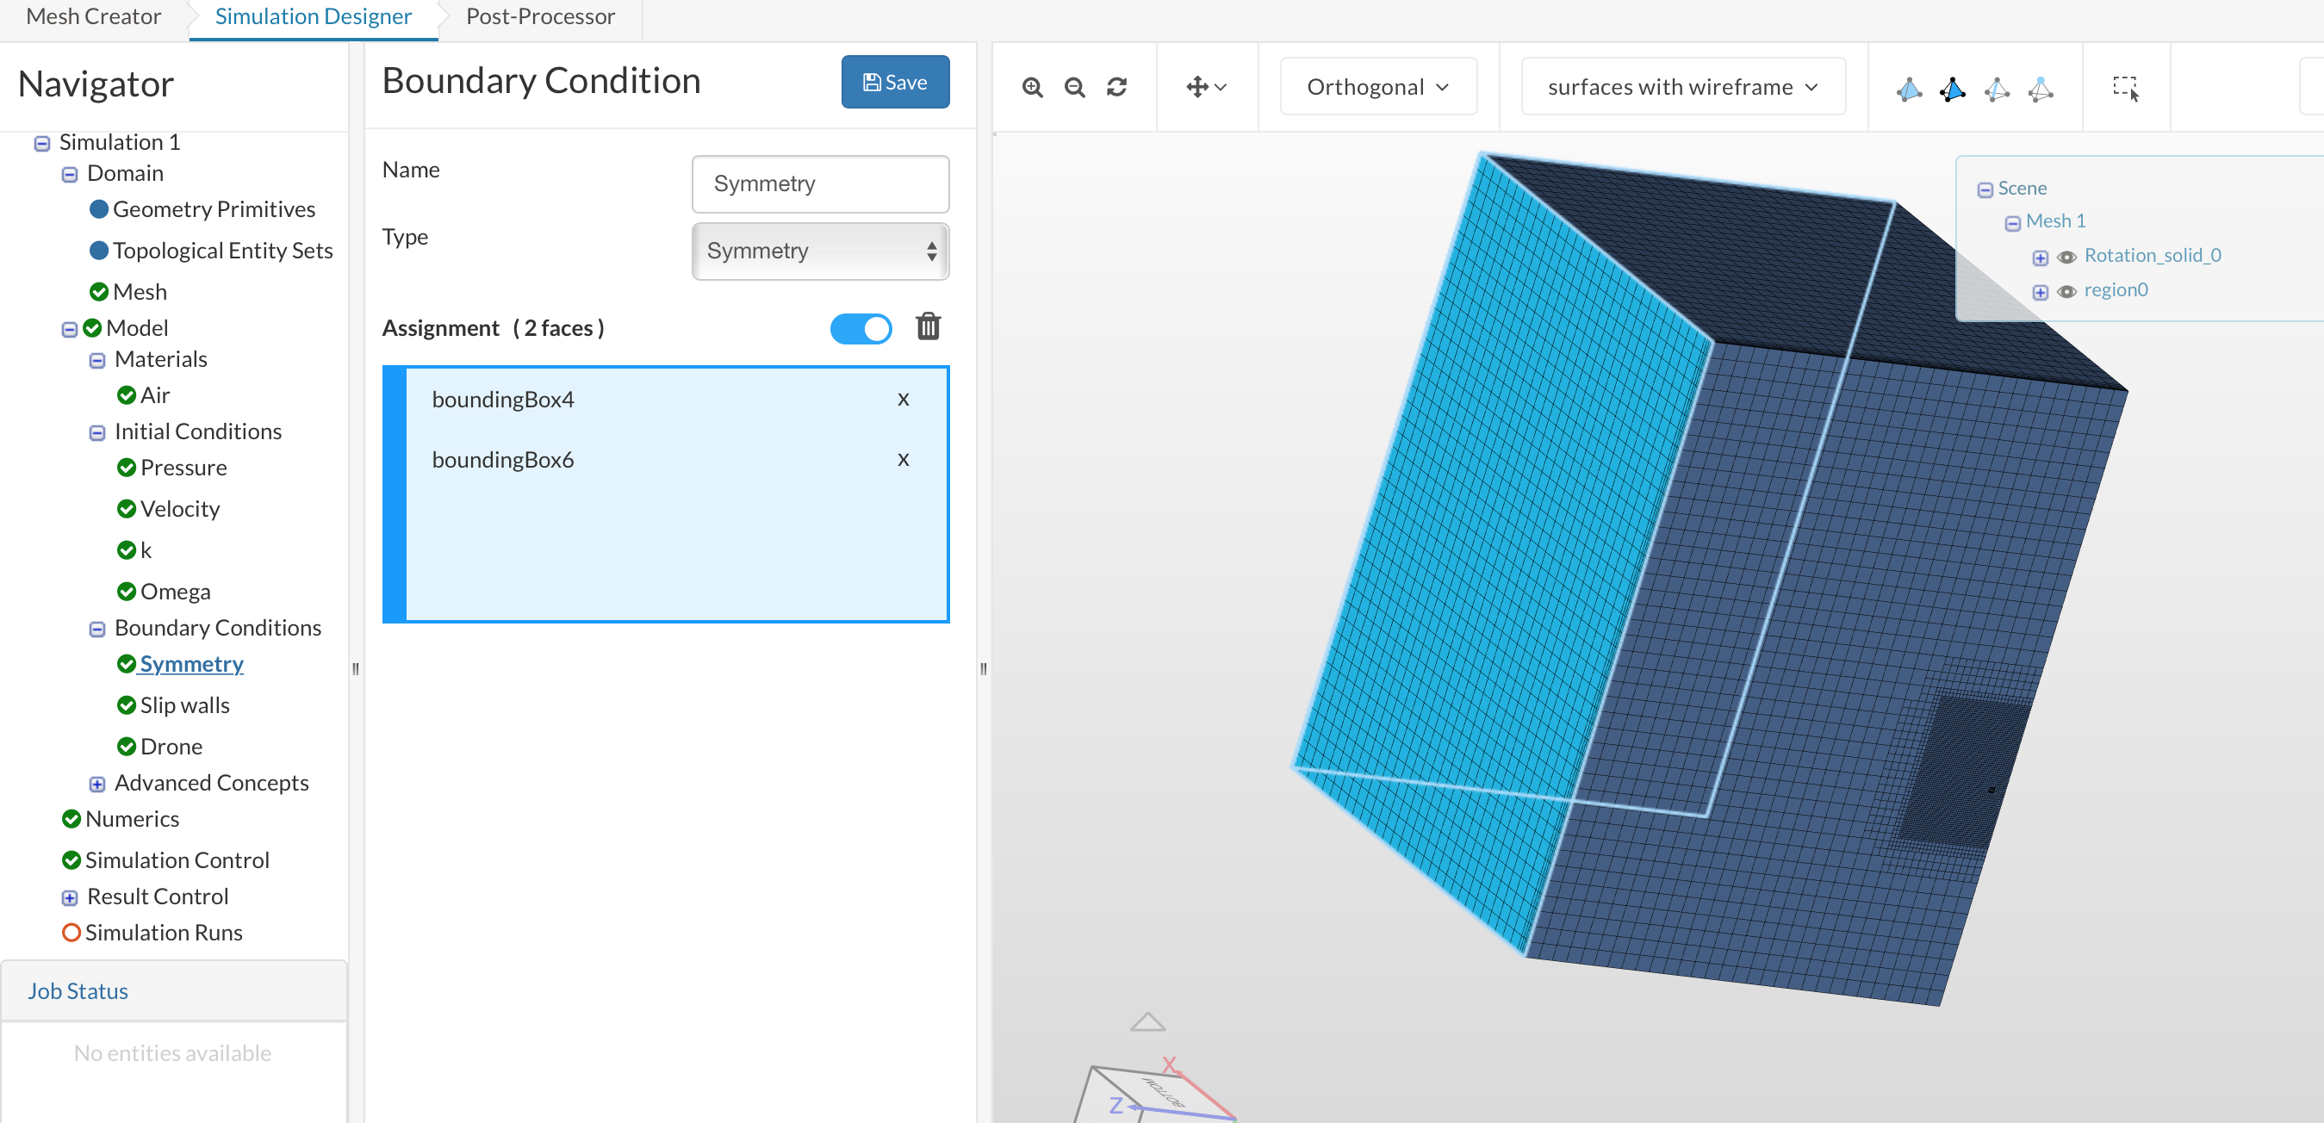The image size is (2324, 1123).
Task: Delete the assignment with the trash icon
Action: (x=928, y=326)
